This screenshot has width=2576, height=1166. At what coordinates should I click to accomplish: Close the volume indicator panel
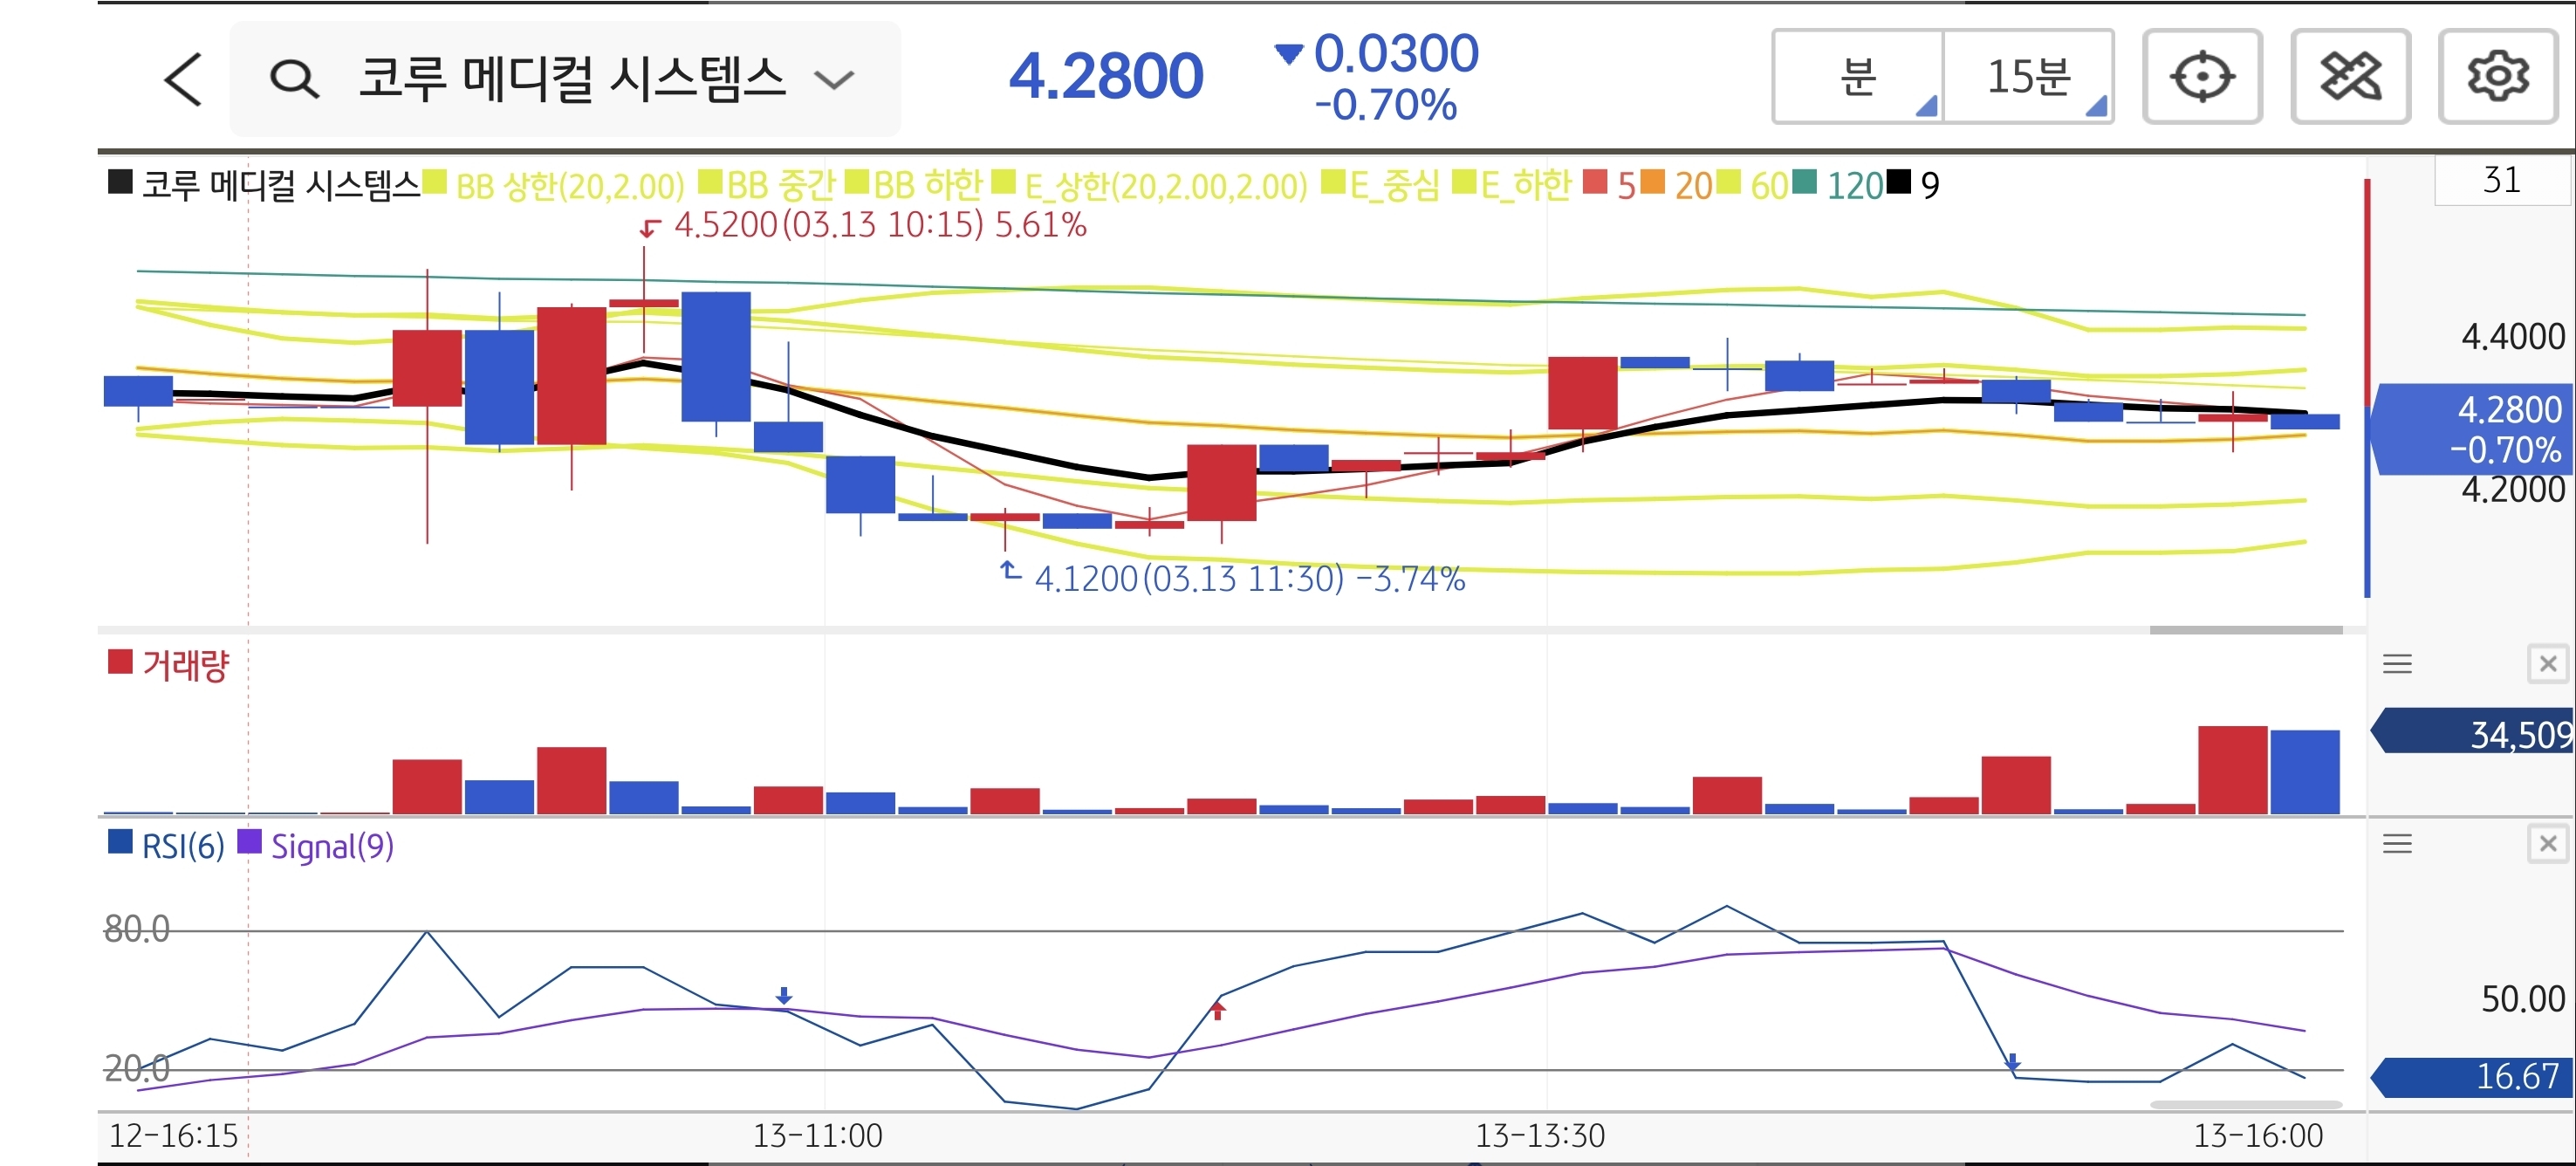click(2547, 664)
